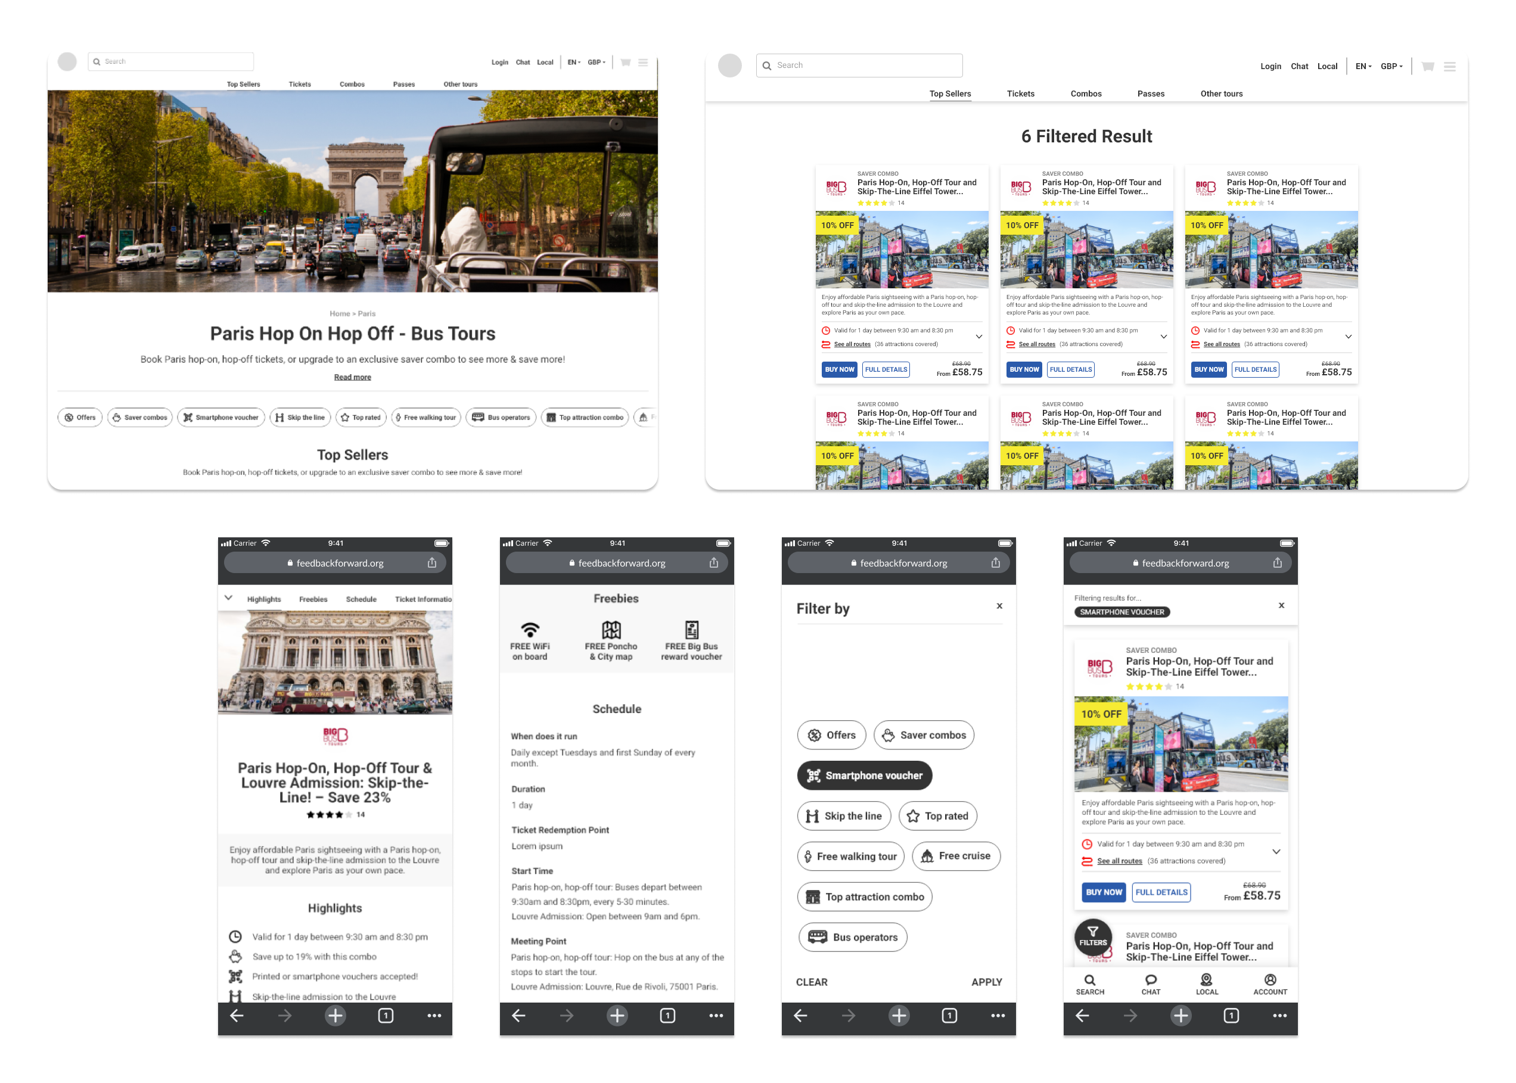This screenshot has width=1516, height=1083.
Task: Switch to Combos tab in the filtered results nav
Action: coord(1085,94)
